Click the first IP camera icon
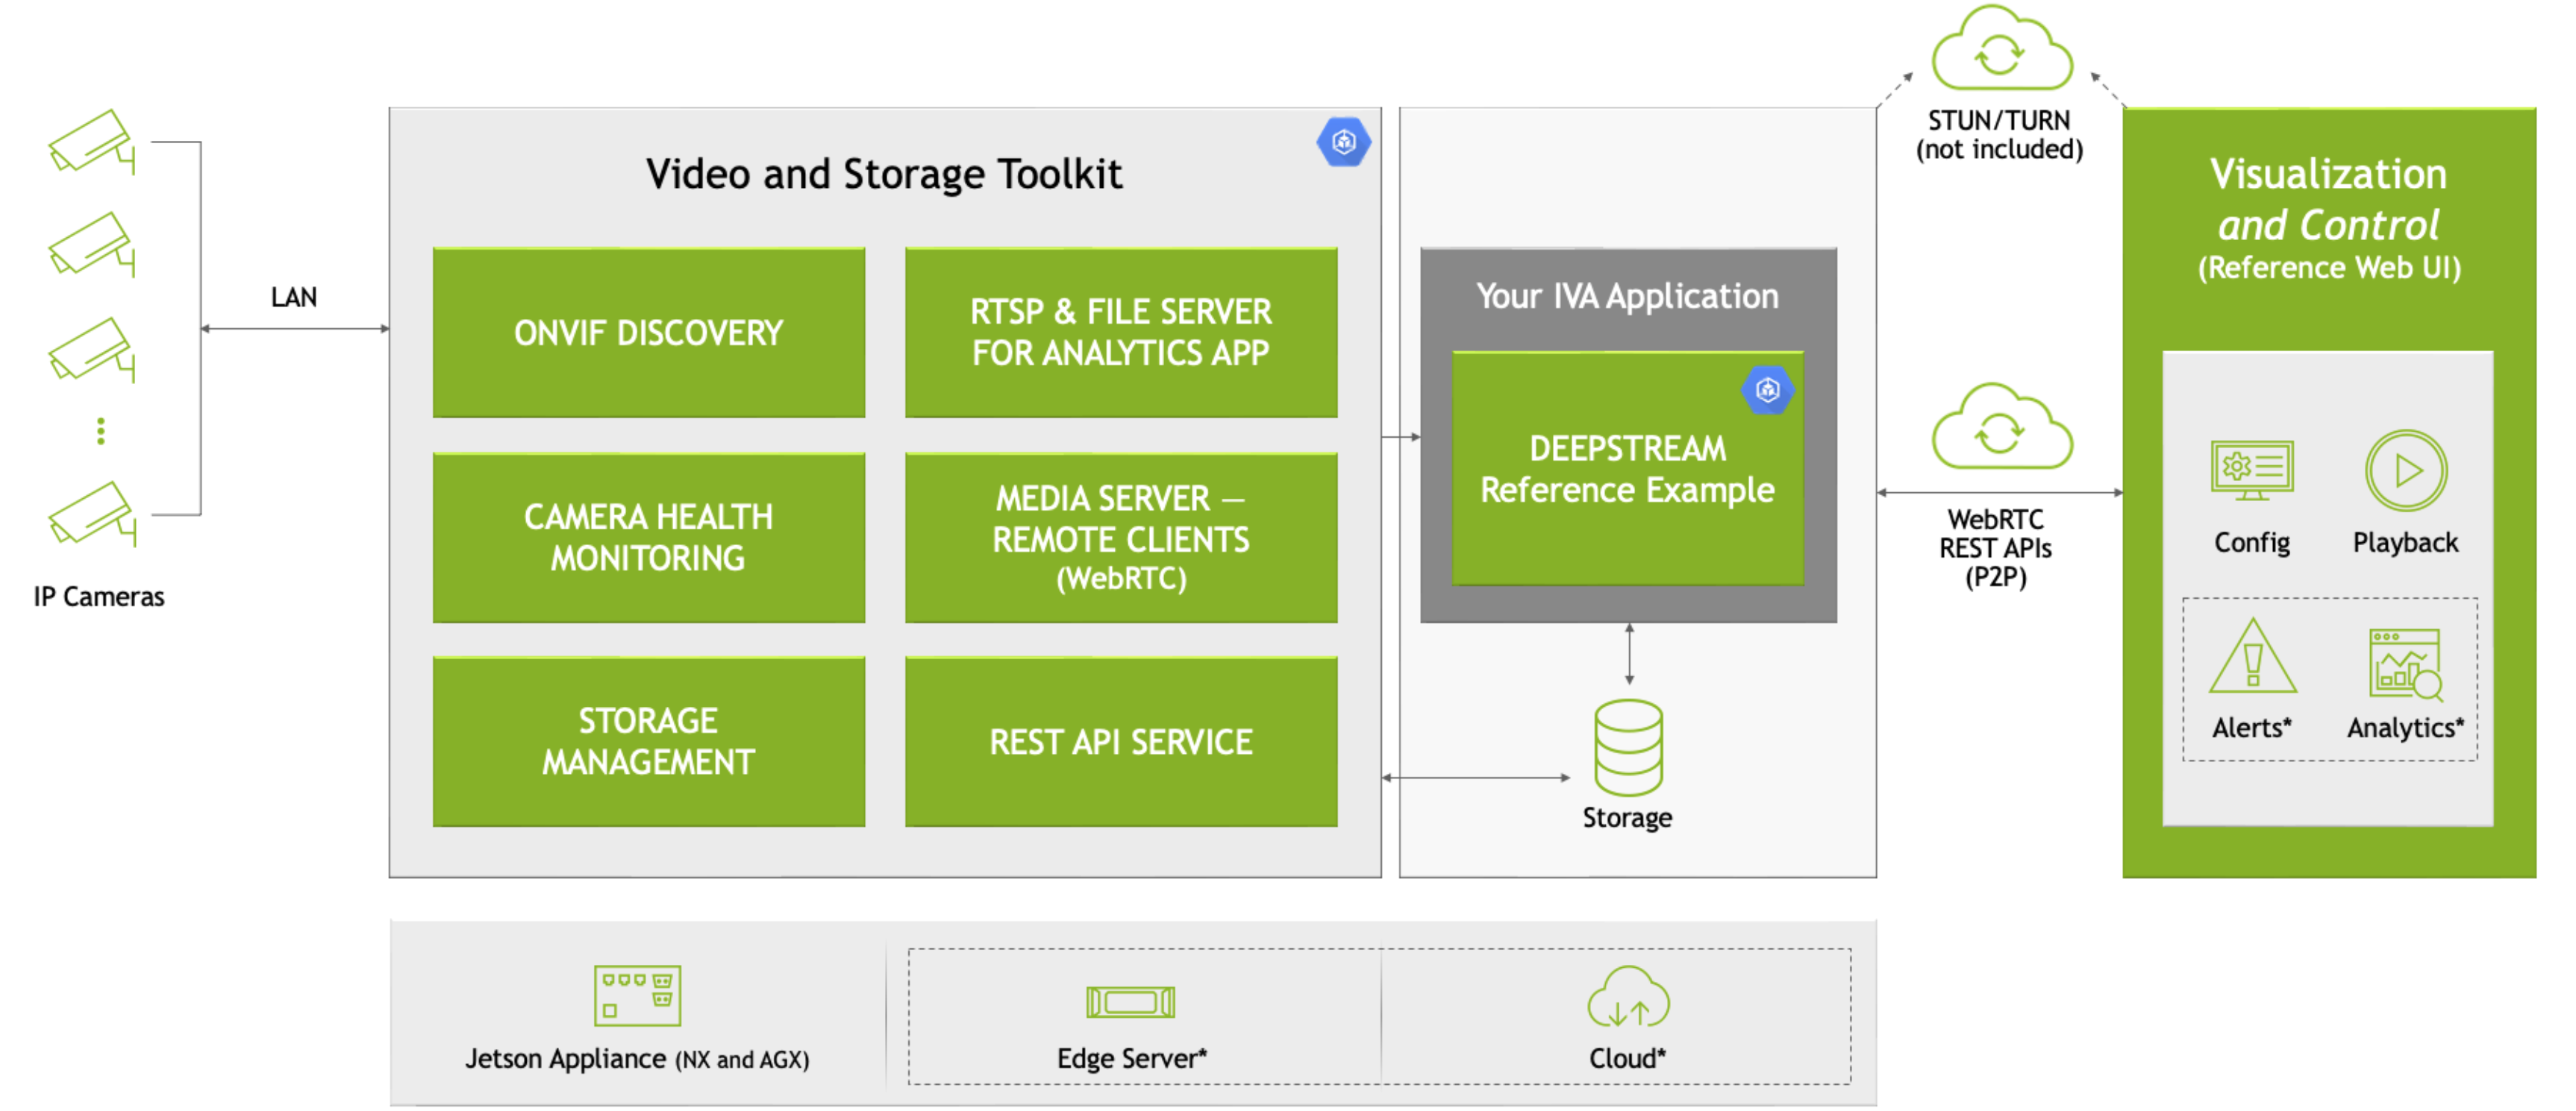The width and height of the screenshot is (2576, 1111). pyautogui.click(x=92, y=142)
